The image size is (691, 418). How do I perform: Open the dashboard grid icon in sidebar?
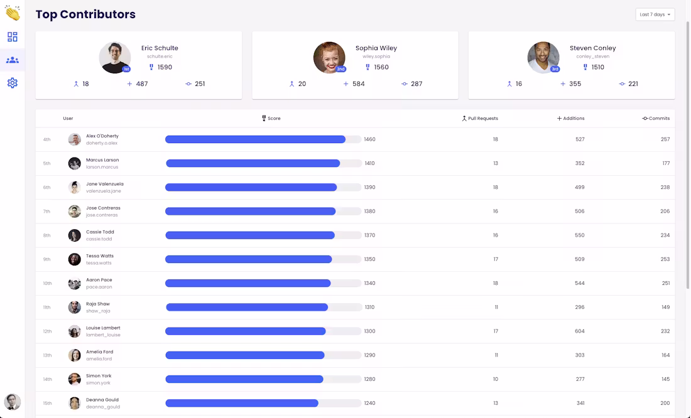pos(13,36)
